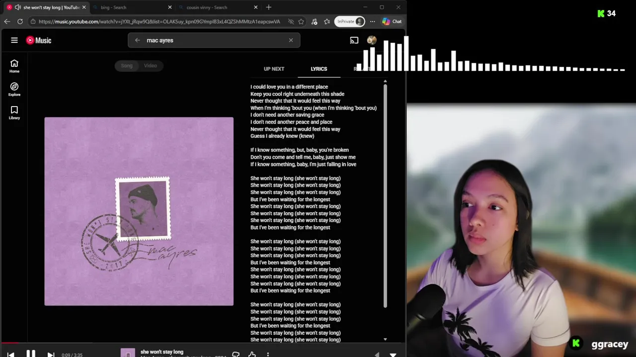
Task: Pause the current song
Action: (30, 354)
